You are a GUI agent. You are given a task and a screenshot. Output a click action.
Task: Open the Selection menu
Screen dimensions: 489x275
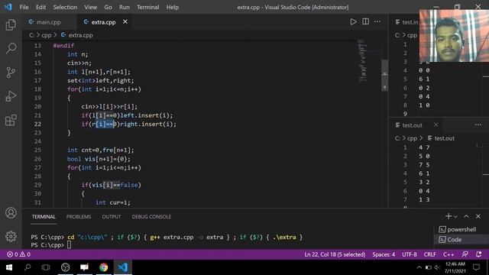click(x=65, y=7)
